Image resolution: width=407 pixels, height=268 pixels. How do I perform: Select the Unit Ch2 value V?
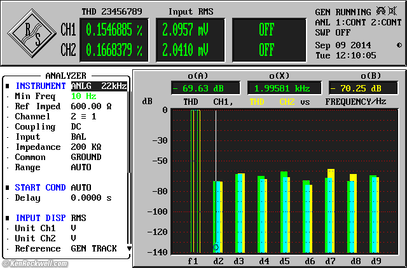pyautogui.click(x=74, y=238)
